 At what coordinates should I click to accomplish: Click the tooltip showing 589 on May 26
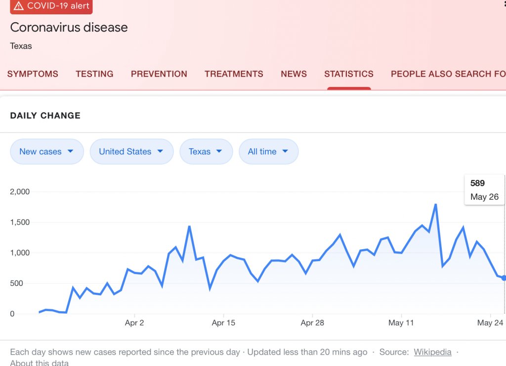(484, 190)
